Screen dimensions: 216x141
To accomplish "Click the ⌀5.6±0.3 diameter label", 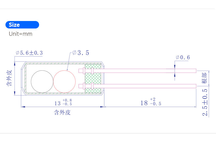I will pos(29,53).
